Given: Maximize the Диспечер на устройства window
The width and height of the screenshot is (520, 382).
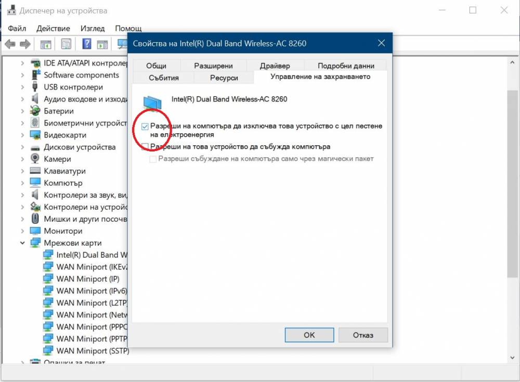Looking at the screenshot, I should click(x=473, y=10).
